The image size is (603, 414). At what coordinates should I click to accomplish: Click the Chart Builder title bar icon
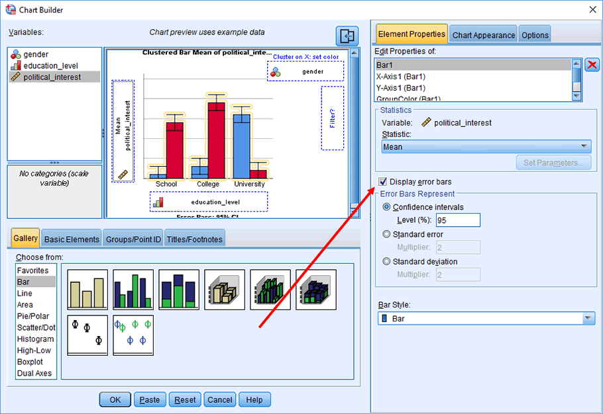point(11,10)
